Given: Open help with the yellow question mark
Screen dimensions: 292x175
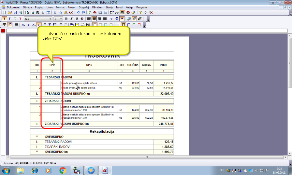Looking at the screenshot, I should pyautogui.click(x=140, y=13).
